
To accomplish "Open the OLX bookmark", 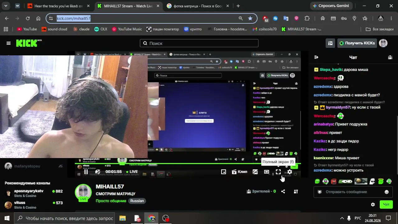I will click(x=101, y=29).
